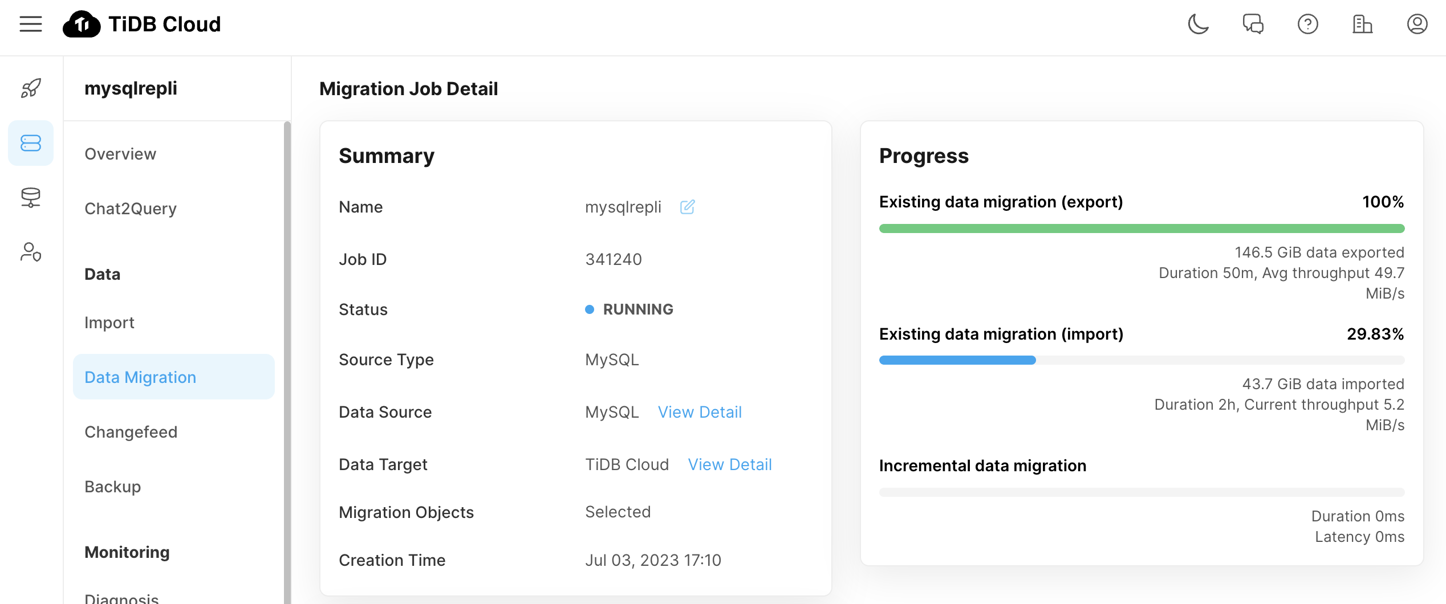Click the incremental data migration progress bar
The height and width of the screenshot is (604, 1446).
click(x=1142, y=492)
